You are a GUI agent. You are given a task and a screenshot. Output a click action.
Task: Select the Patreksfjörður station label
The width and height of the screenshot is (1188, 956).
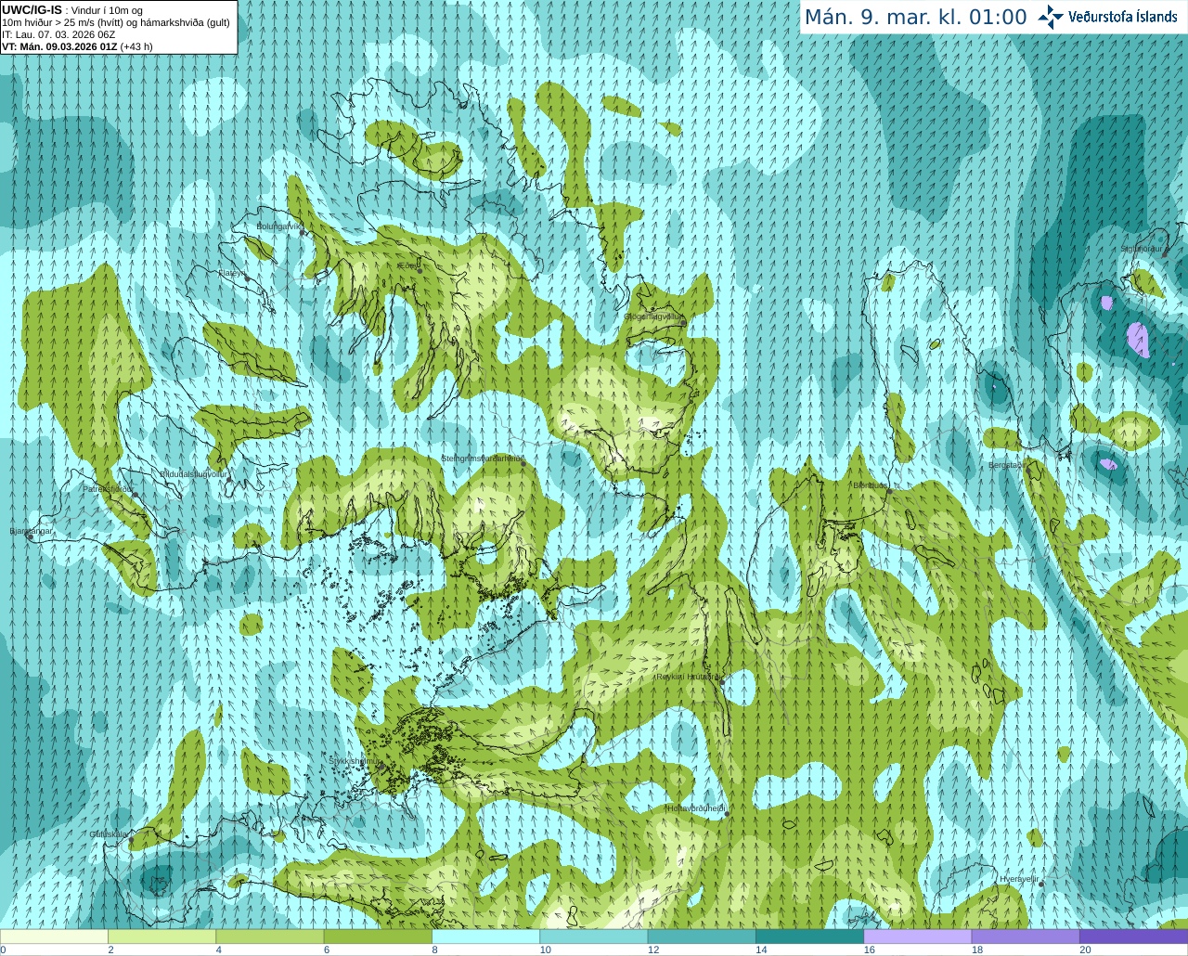click(x=108, y=488)
